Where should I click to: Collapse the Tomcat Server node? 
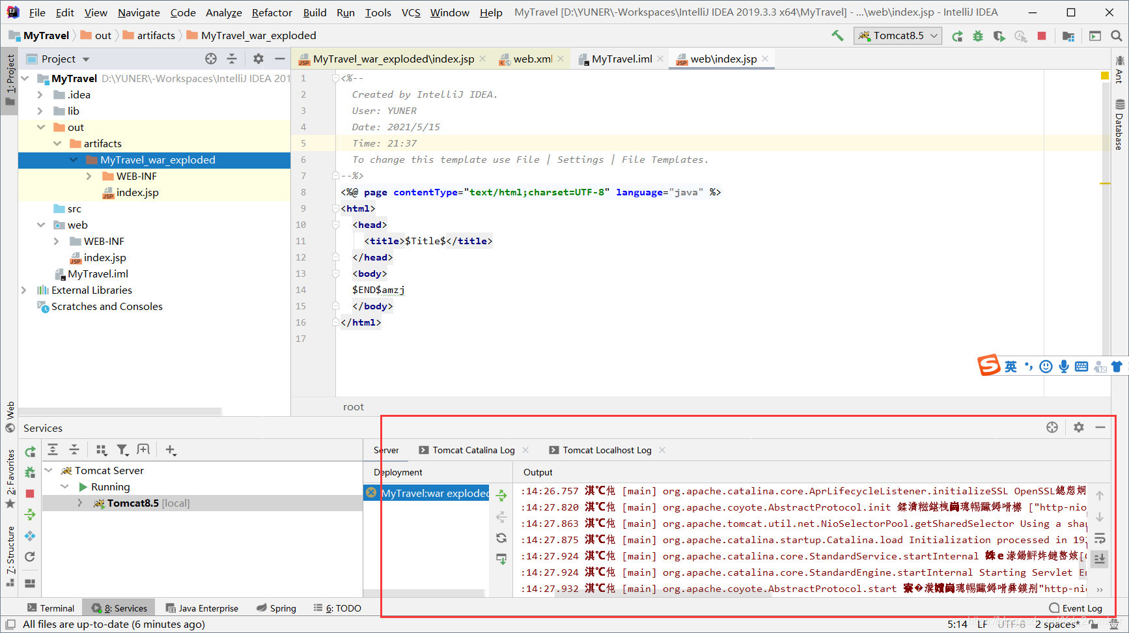[x=48, y=470]
